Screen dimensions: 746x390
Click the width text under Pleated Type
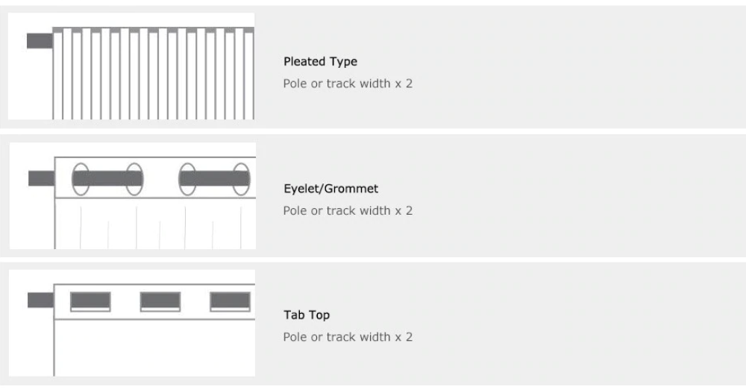(x=348, y=84)
